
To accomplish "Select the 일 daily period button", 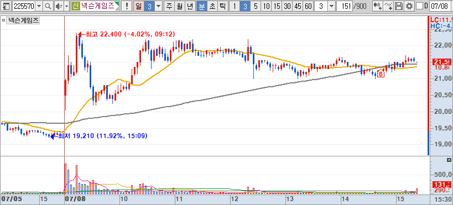I will (x=139, y=6).
